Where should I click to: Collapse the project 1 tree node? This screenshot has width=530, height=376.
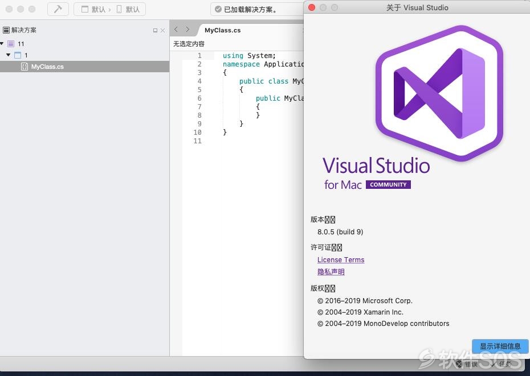[x=9, y=55]
